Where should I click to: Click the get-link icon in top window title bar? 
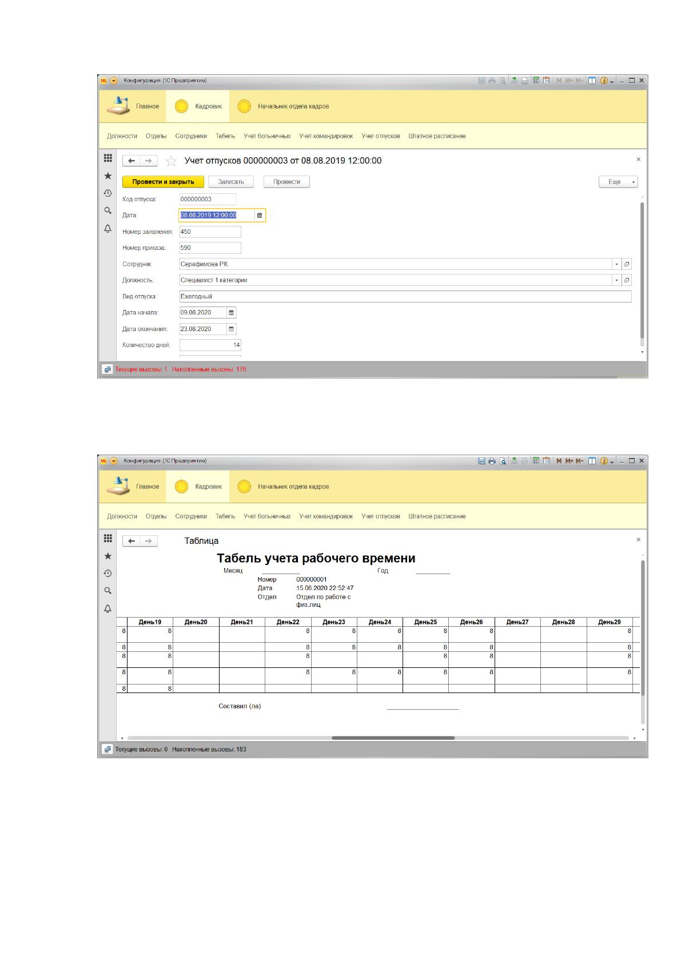[x=514, y=81]
